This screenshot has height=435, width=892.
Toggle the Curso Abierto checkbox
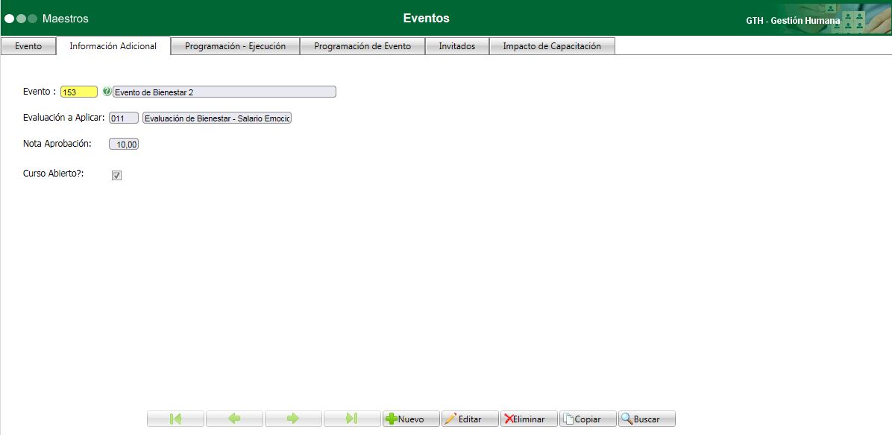[116, 176]
